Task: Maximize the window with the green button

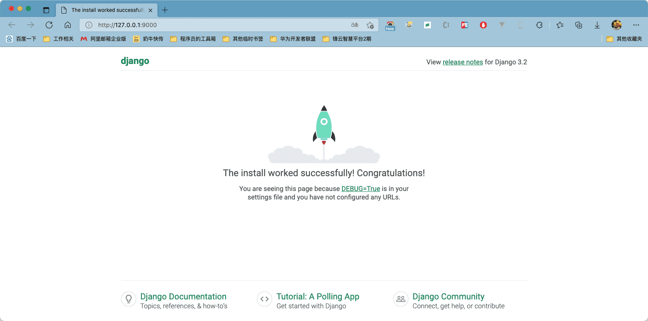Action: pyautogui.click(x=28, y=8)
